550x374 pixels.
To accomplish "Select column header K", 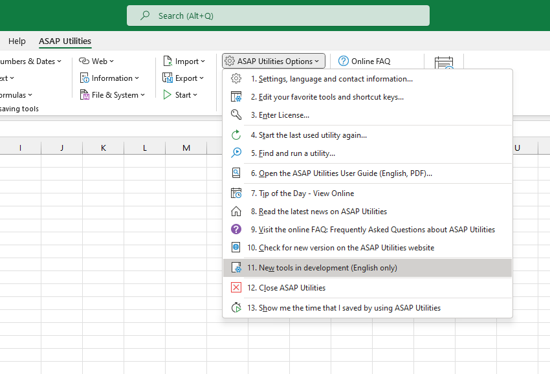I will pos(103,148).
